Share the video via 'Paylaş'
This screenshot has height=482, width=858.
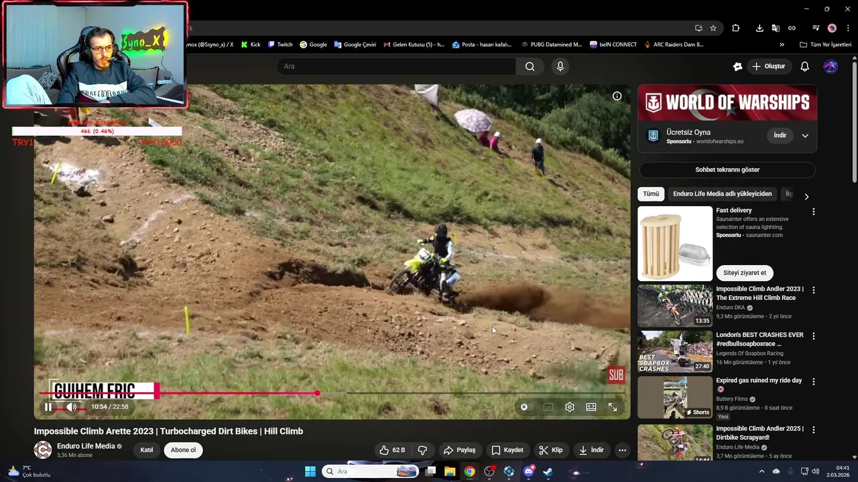(x=460, y=450)
